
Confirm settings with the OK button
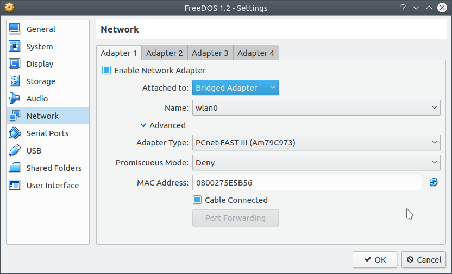pos(375,259)
